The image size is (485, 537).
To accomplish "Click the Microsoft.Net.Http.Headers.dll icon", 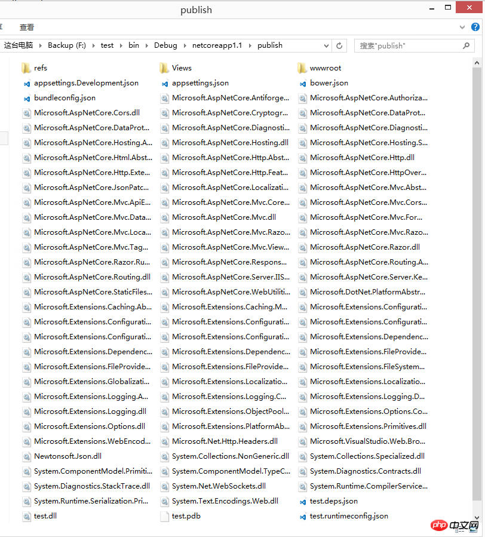I will pyautogui.click(x=165, y=442).
